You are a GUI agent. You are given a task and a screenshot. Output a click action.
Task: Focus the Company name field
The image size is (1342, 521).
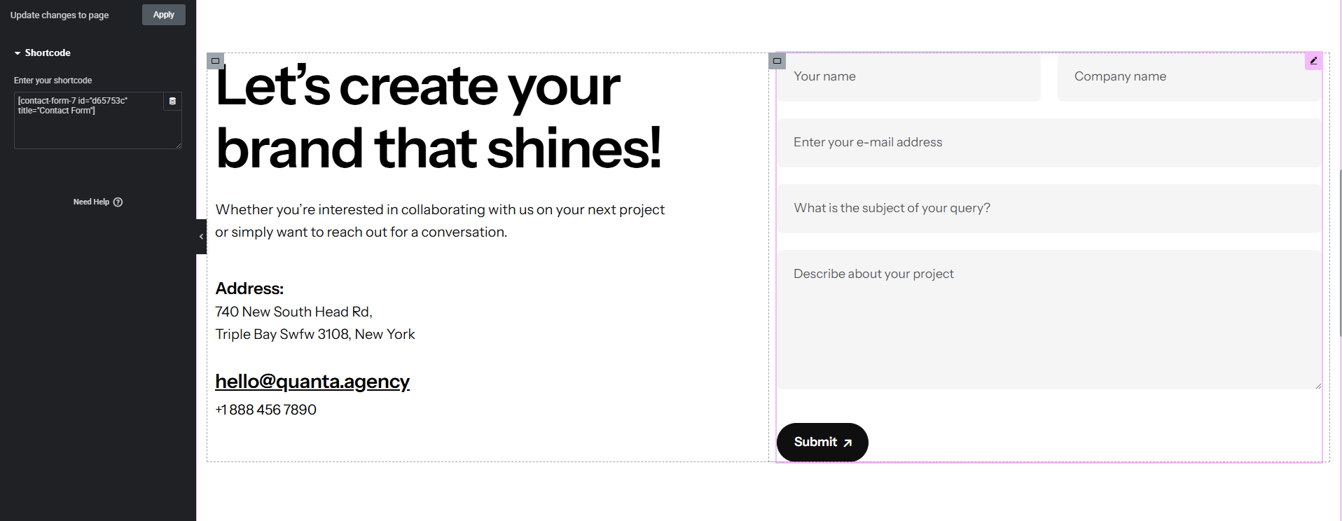[x=1189, y=76]
